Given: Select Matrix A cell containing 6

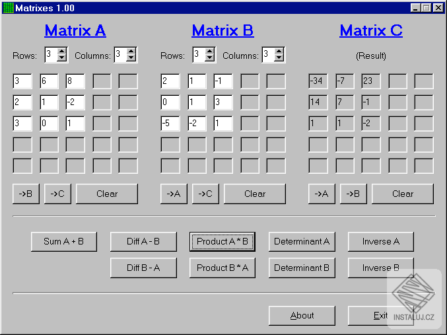Looking at the screenshot, I should [49, 81].
